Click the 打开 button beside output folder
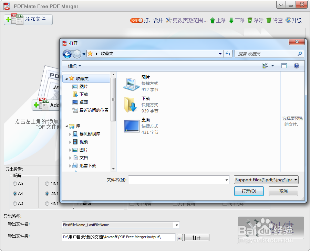The width and height of the screenshot is (310, 251). pyautogui.click(x=197, y=238)
